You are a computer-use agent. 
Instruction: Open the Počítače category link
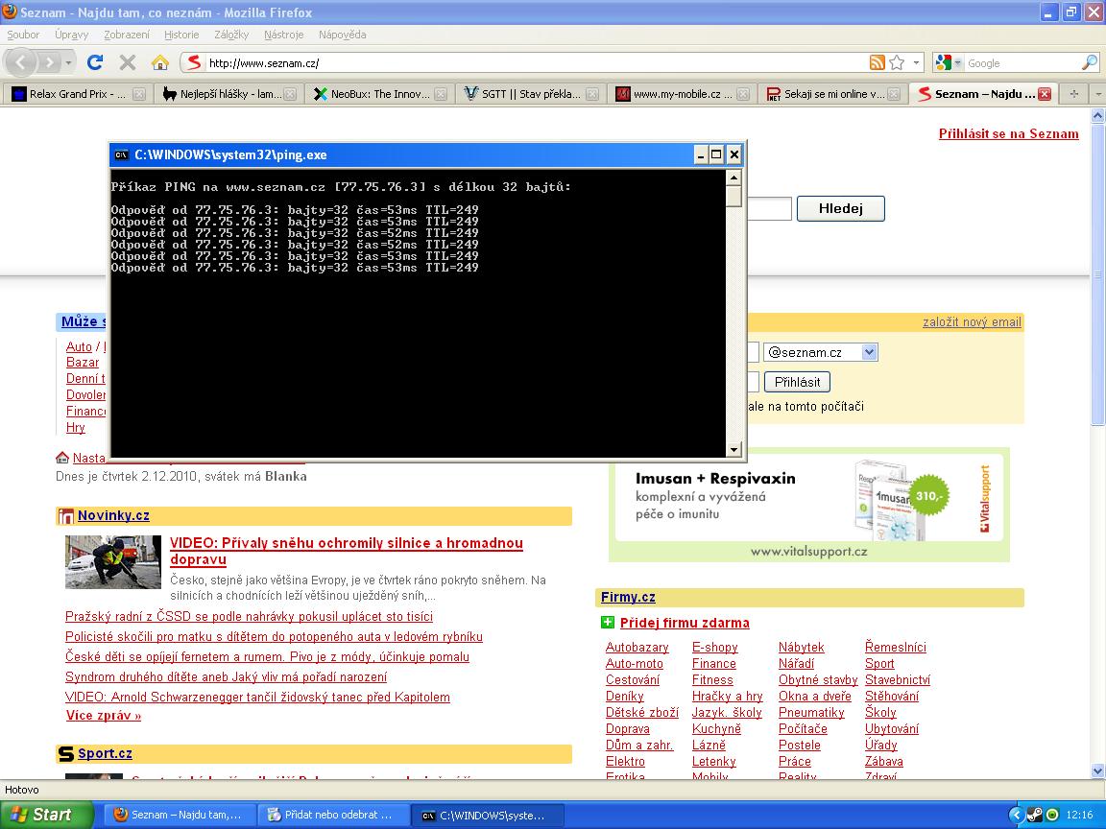point(803,729)
